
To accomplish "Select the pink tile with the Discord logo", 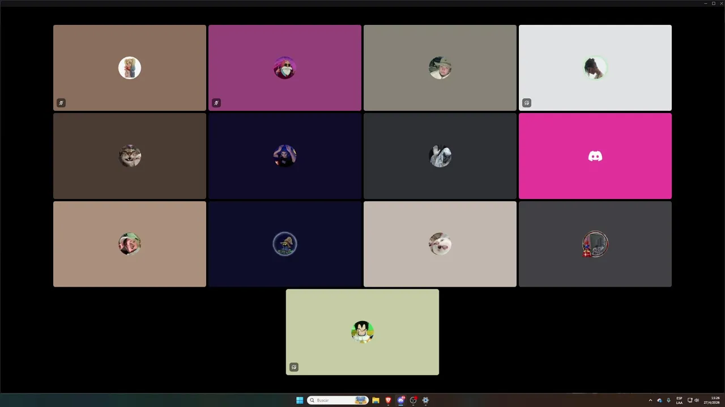I will (595, 156).
